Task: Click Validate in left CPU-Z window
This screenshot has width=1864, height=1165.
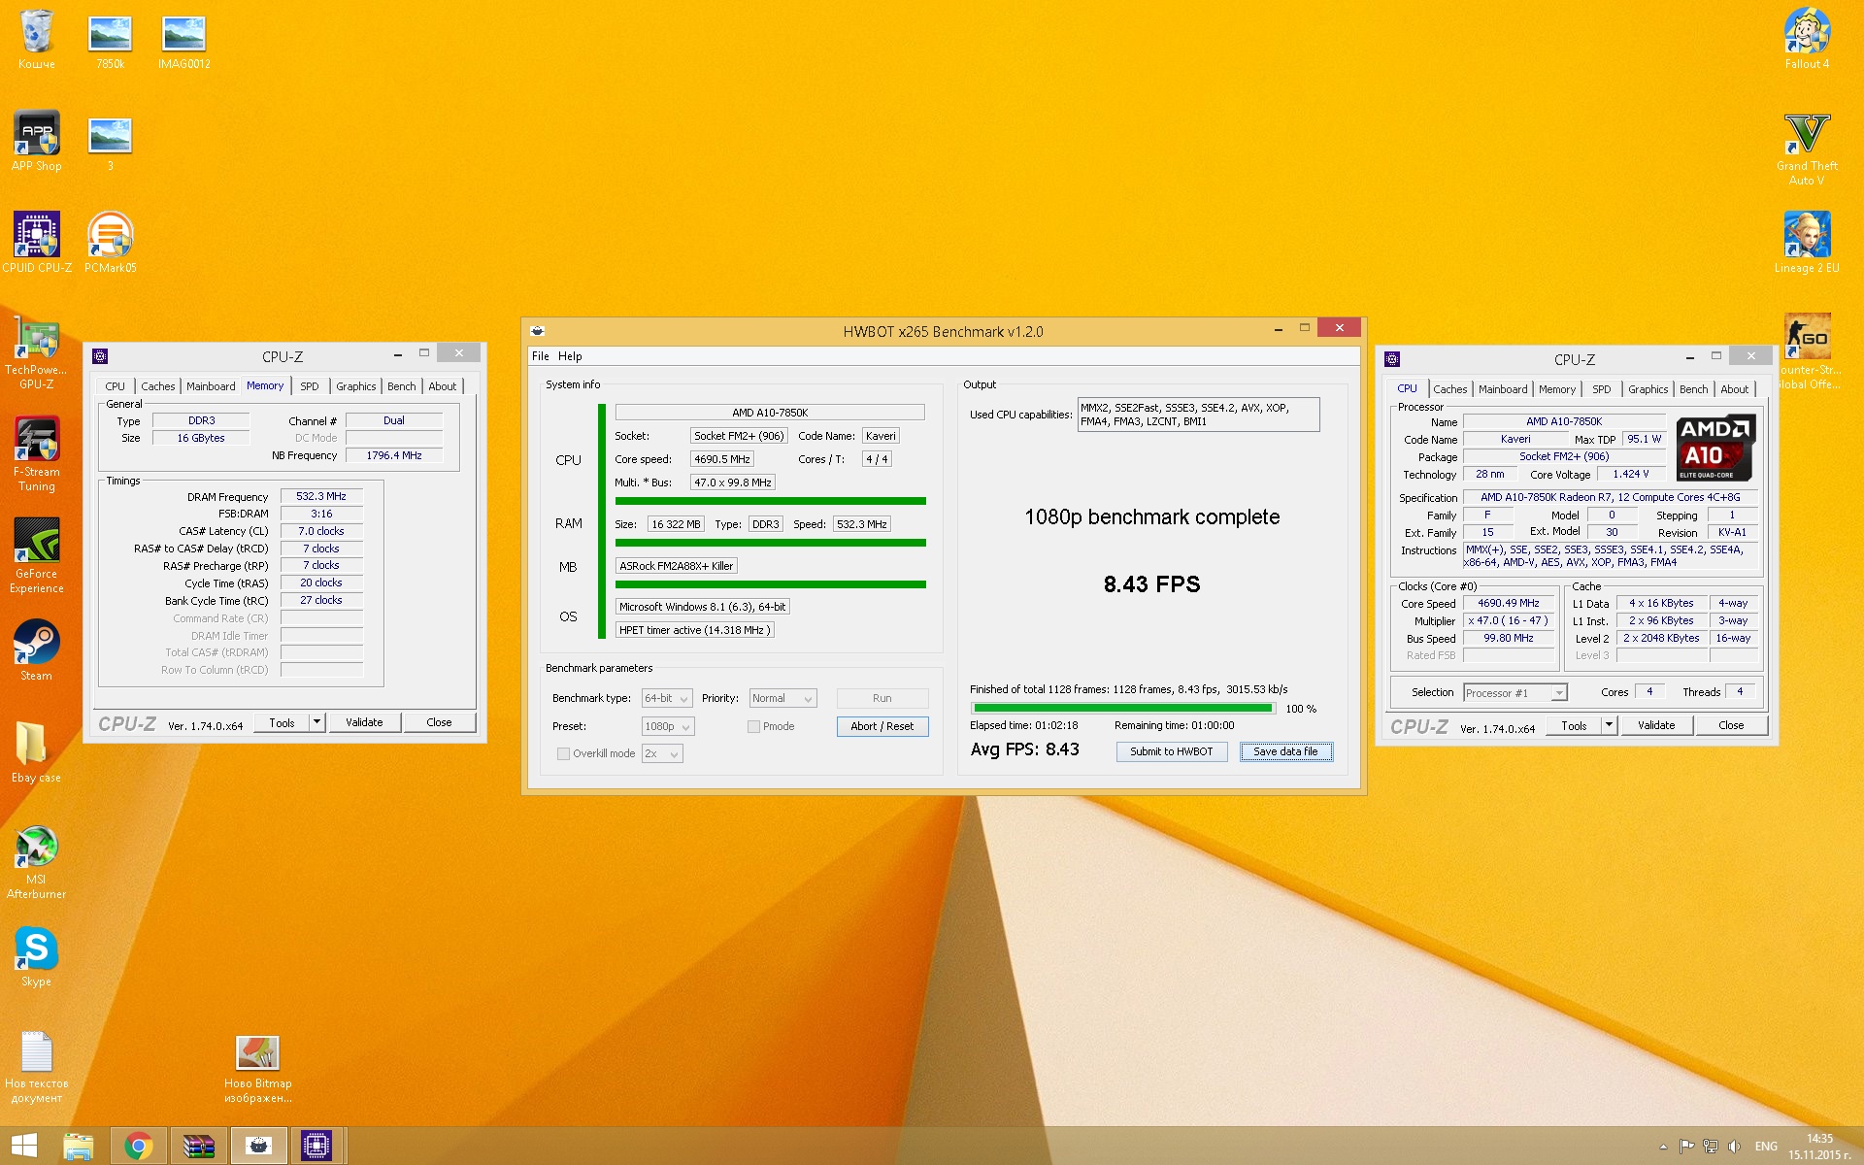Action: (364, 722)
